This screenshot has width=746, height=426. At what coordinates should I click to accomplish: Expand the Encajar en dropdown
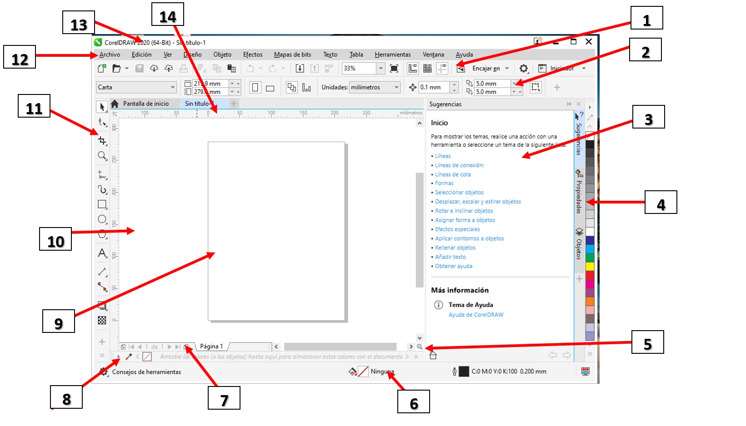507,68
